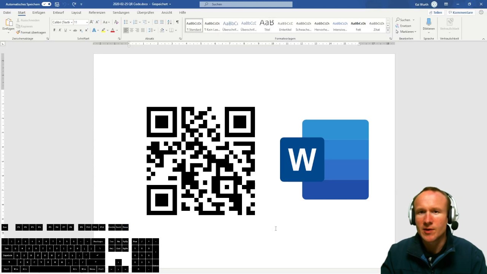Apply the red font color
This screenshot has height=274, width=487.
[x=112, y=30]
